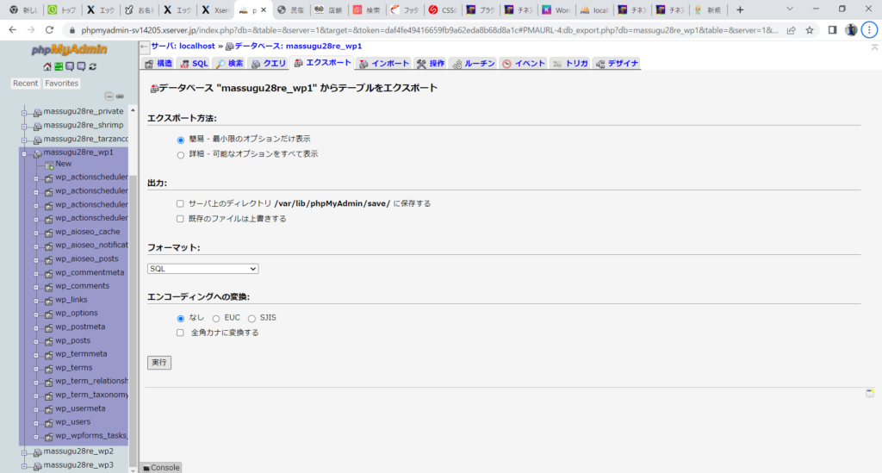Click the Favorites button in sidebar
This screenshot has width=882, height=473.
click(x=62, y=84)
